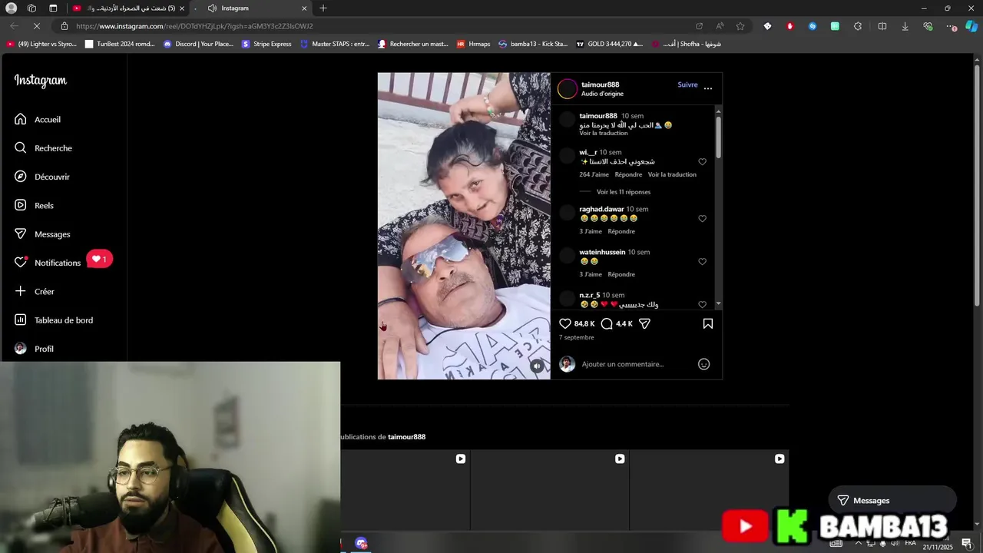Open GOLD 3 444,270 bookmark

[x=609, y=45]
